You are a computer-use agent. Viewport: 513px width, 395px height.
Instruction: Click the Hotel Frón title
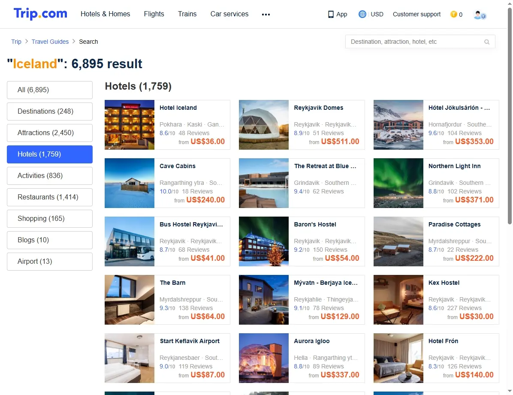(443, 341)
